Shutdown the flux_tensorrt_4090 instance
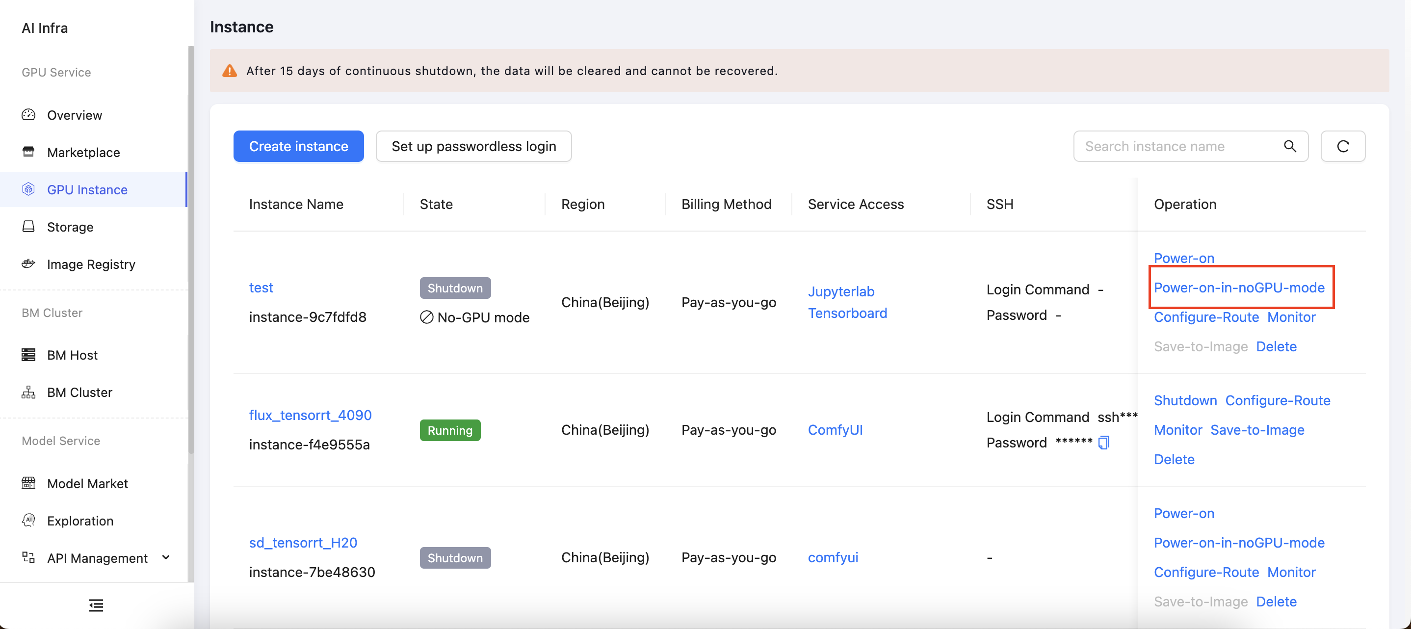The width and height of the screenshot is (1411, 629). [1185, 400]
